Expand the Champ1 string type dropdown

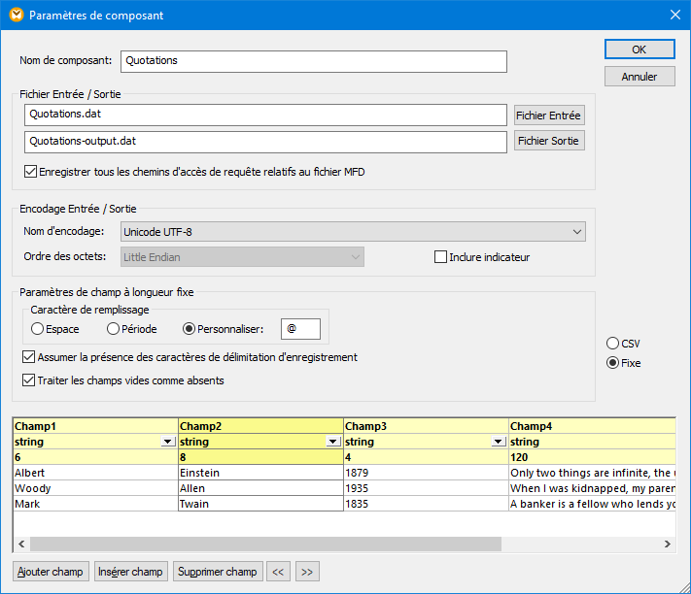coord(169,442)
